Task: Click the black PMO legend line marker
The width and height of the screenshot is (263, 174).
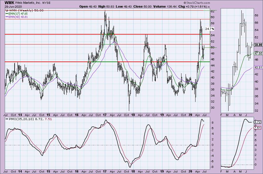Action: [7, 119]
